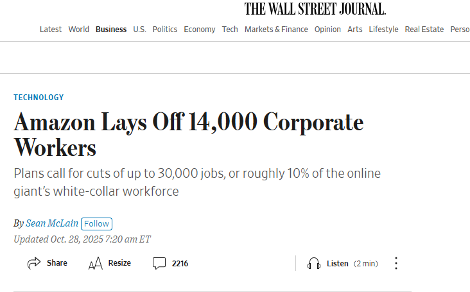Click the share arrow icon
This screenshot has width=470, height=292.
[x=33, y=263]
